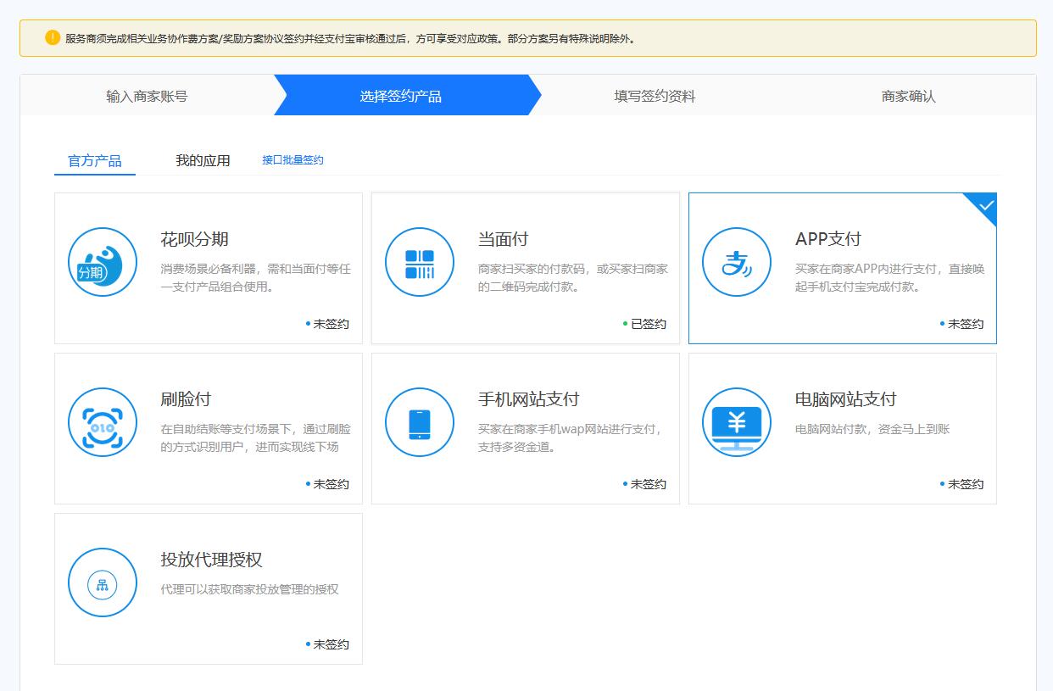Screen dimensions: 1053x691
Task: Click description 买家在商家手机wap网站进行支付
Action: [570, 438]
